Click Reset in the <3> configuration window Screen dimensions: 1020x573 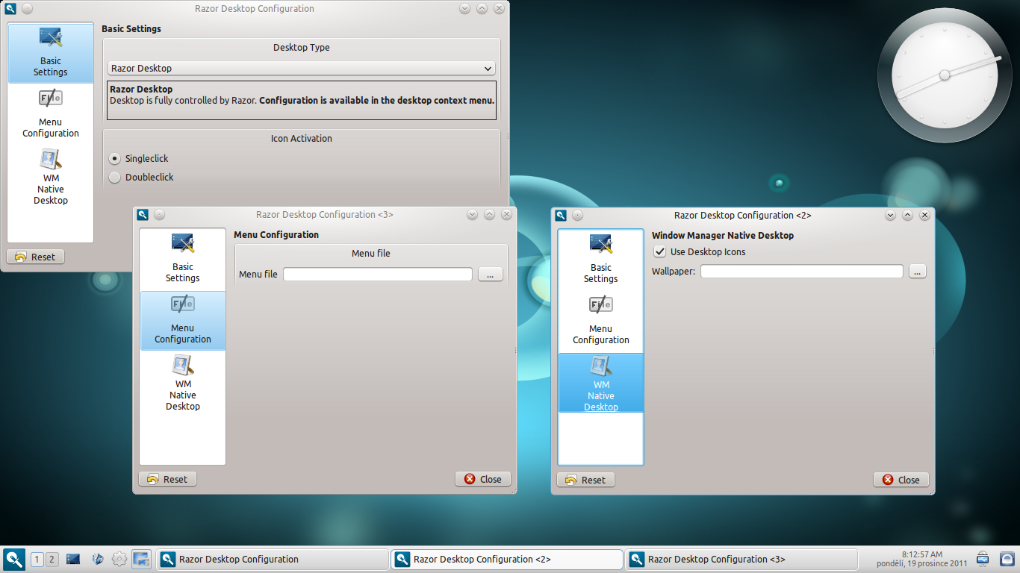[x=168, y=479]
